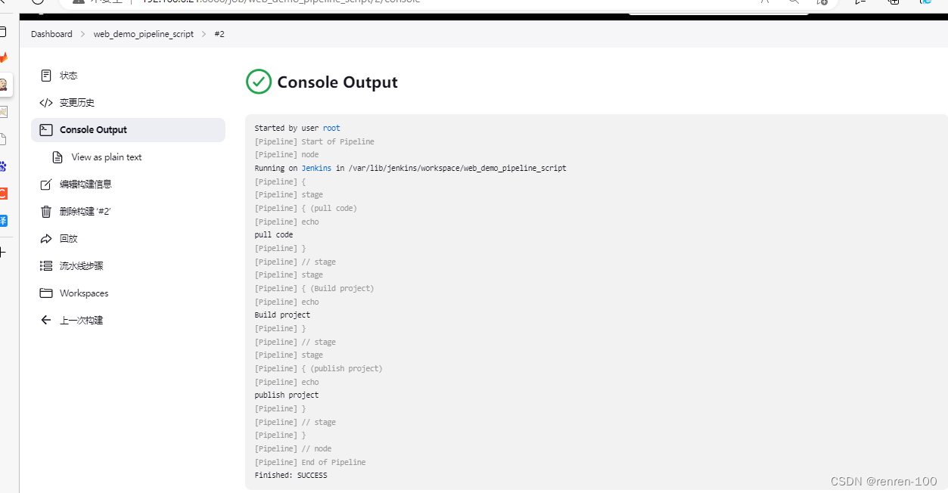Screen dimensions: 948x493
Task: Select Console Output sidebar item
Action: [x=128, y=130]
